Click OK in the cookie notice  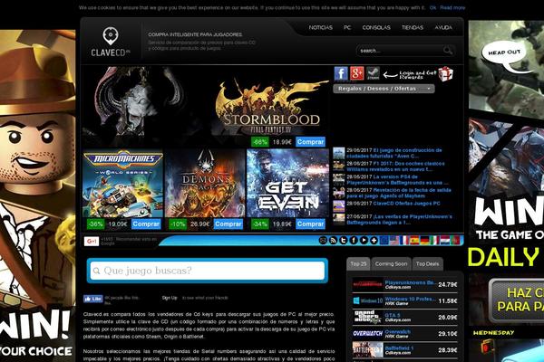click(432, 7)
